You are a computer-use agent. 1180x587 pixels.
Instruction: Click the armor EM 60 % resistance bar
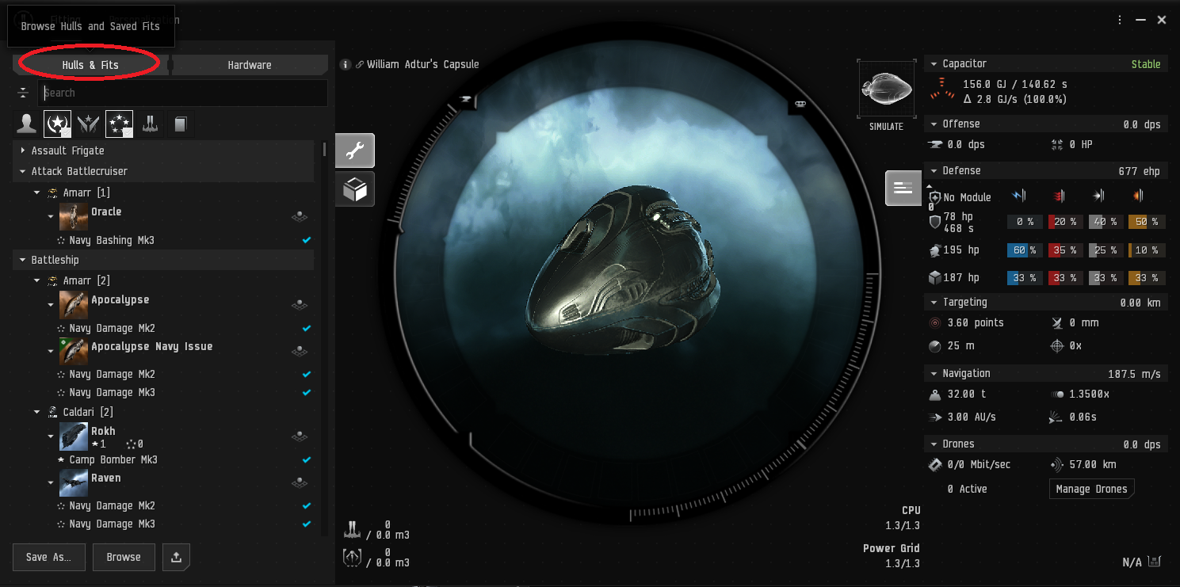click(1025, 250)
